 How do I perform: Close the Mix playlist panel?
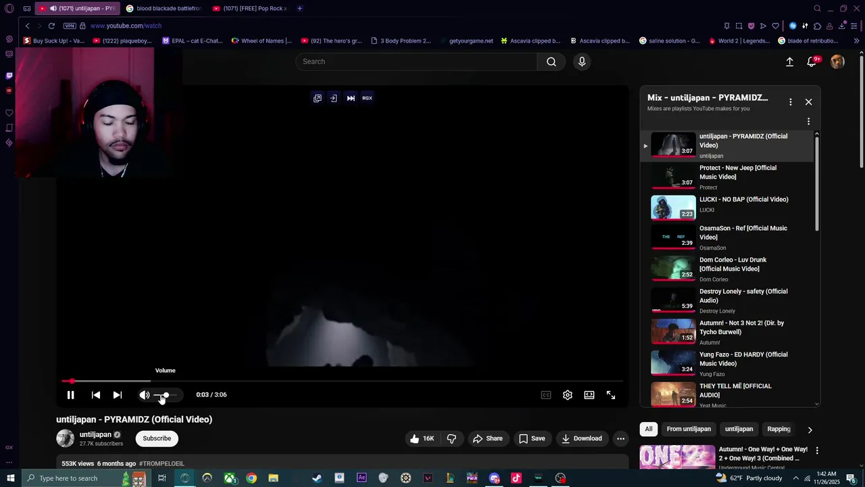coord(808,102)
